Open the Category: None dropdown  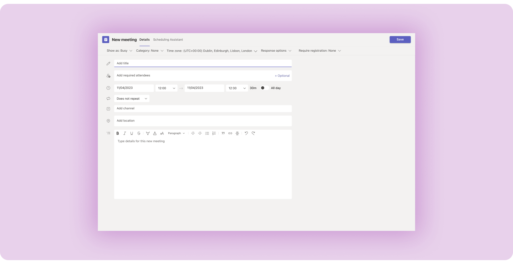tap(150, 51)
